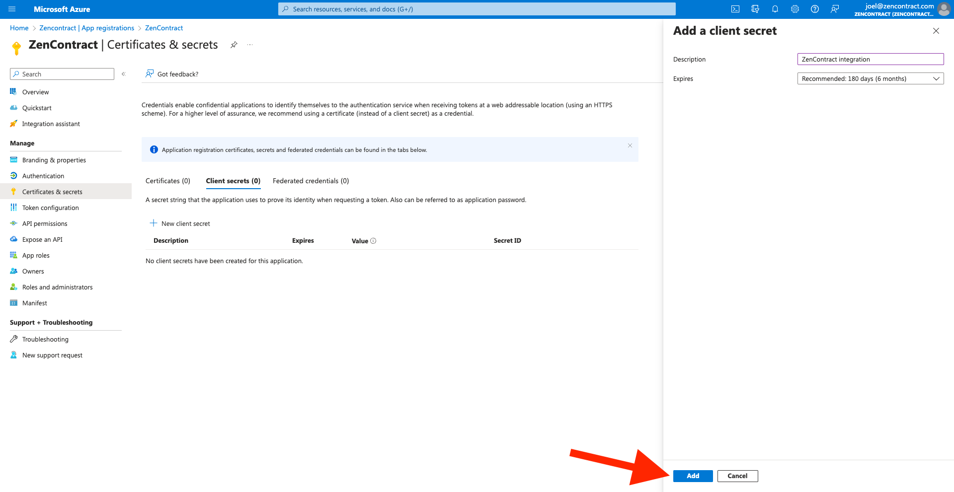This screenshot has height=492, width=954.
Task: Click the user account avatar
Action: 944,9
